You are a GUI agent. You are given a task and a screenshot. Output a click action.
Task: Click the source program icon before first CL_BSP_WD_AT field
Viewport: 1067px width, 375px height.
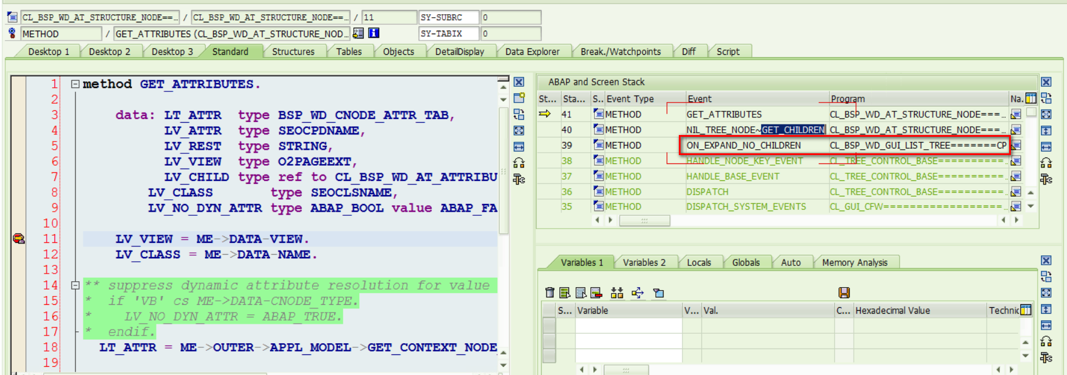12,17
